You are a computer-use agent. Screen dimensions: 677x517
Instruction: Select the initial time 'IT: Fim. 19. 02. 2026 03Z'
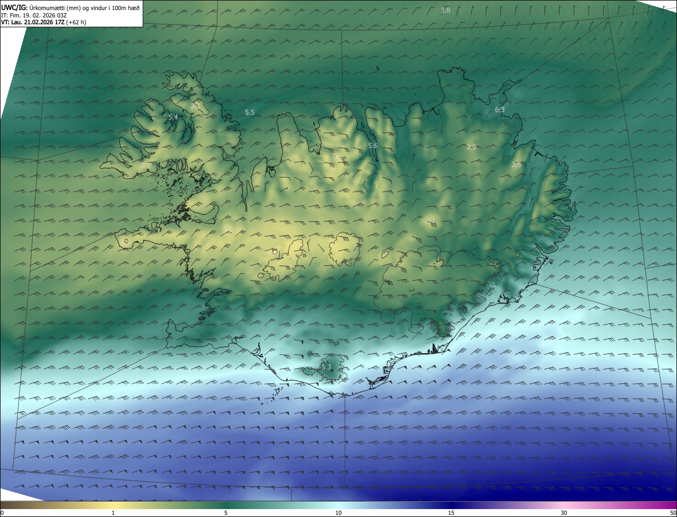click(x=34, y=15)
